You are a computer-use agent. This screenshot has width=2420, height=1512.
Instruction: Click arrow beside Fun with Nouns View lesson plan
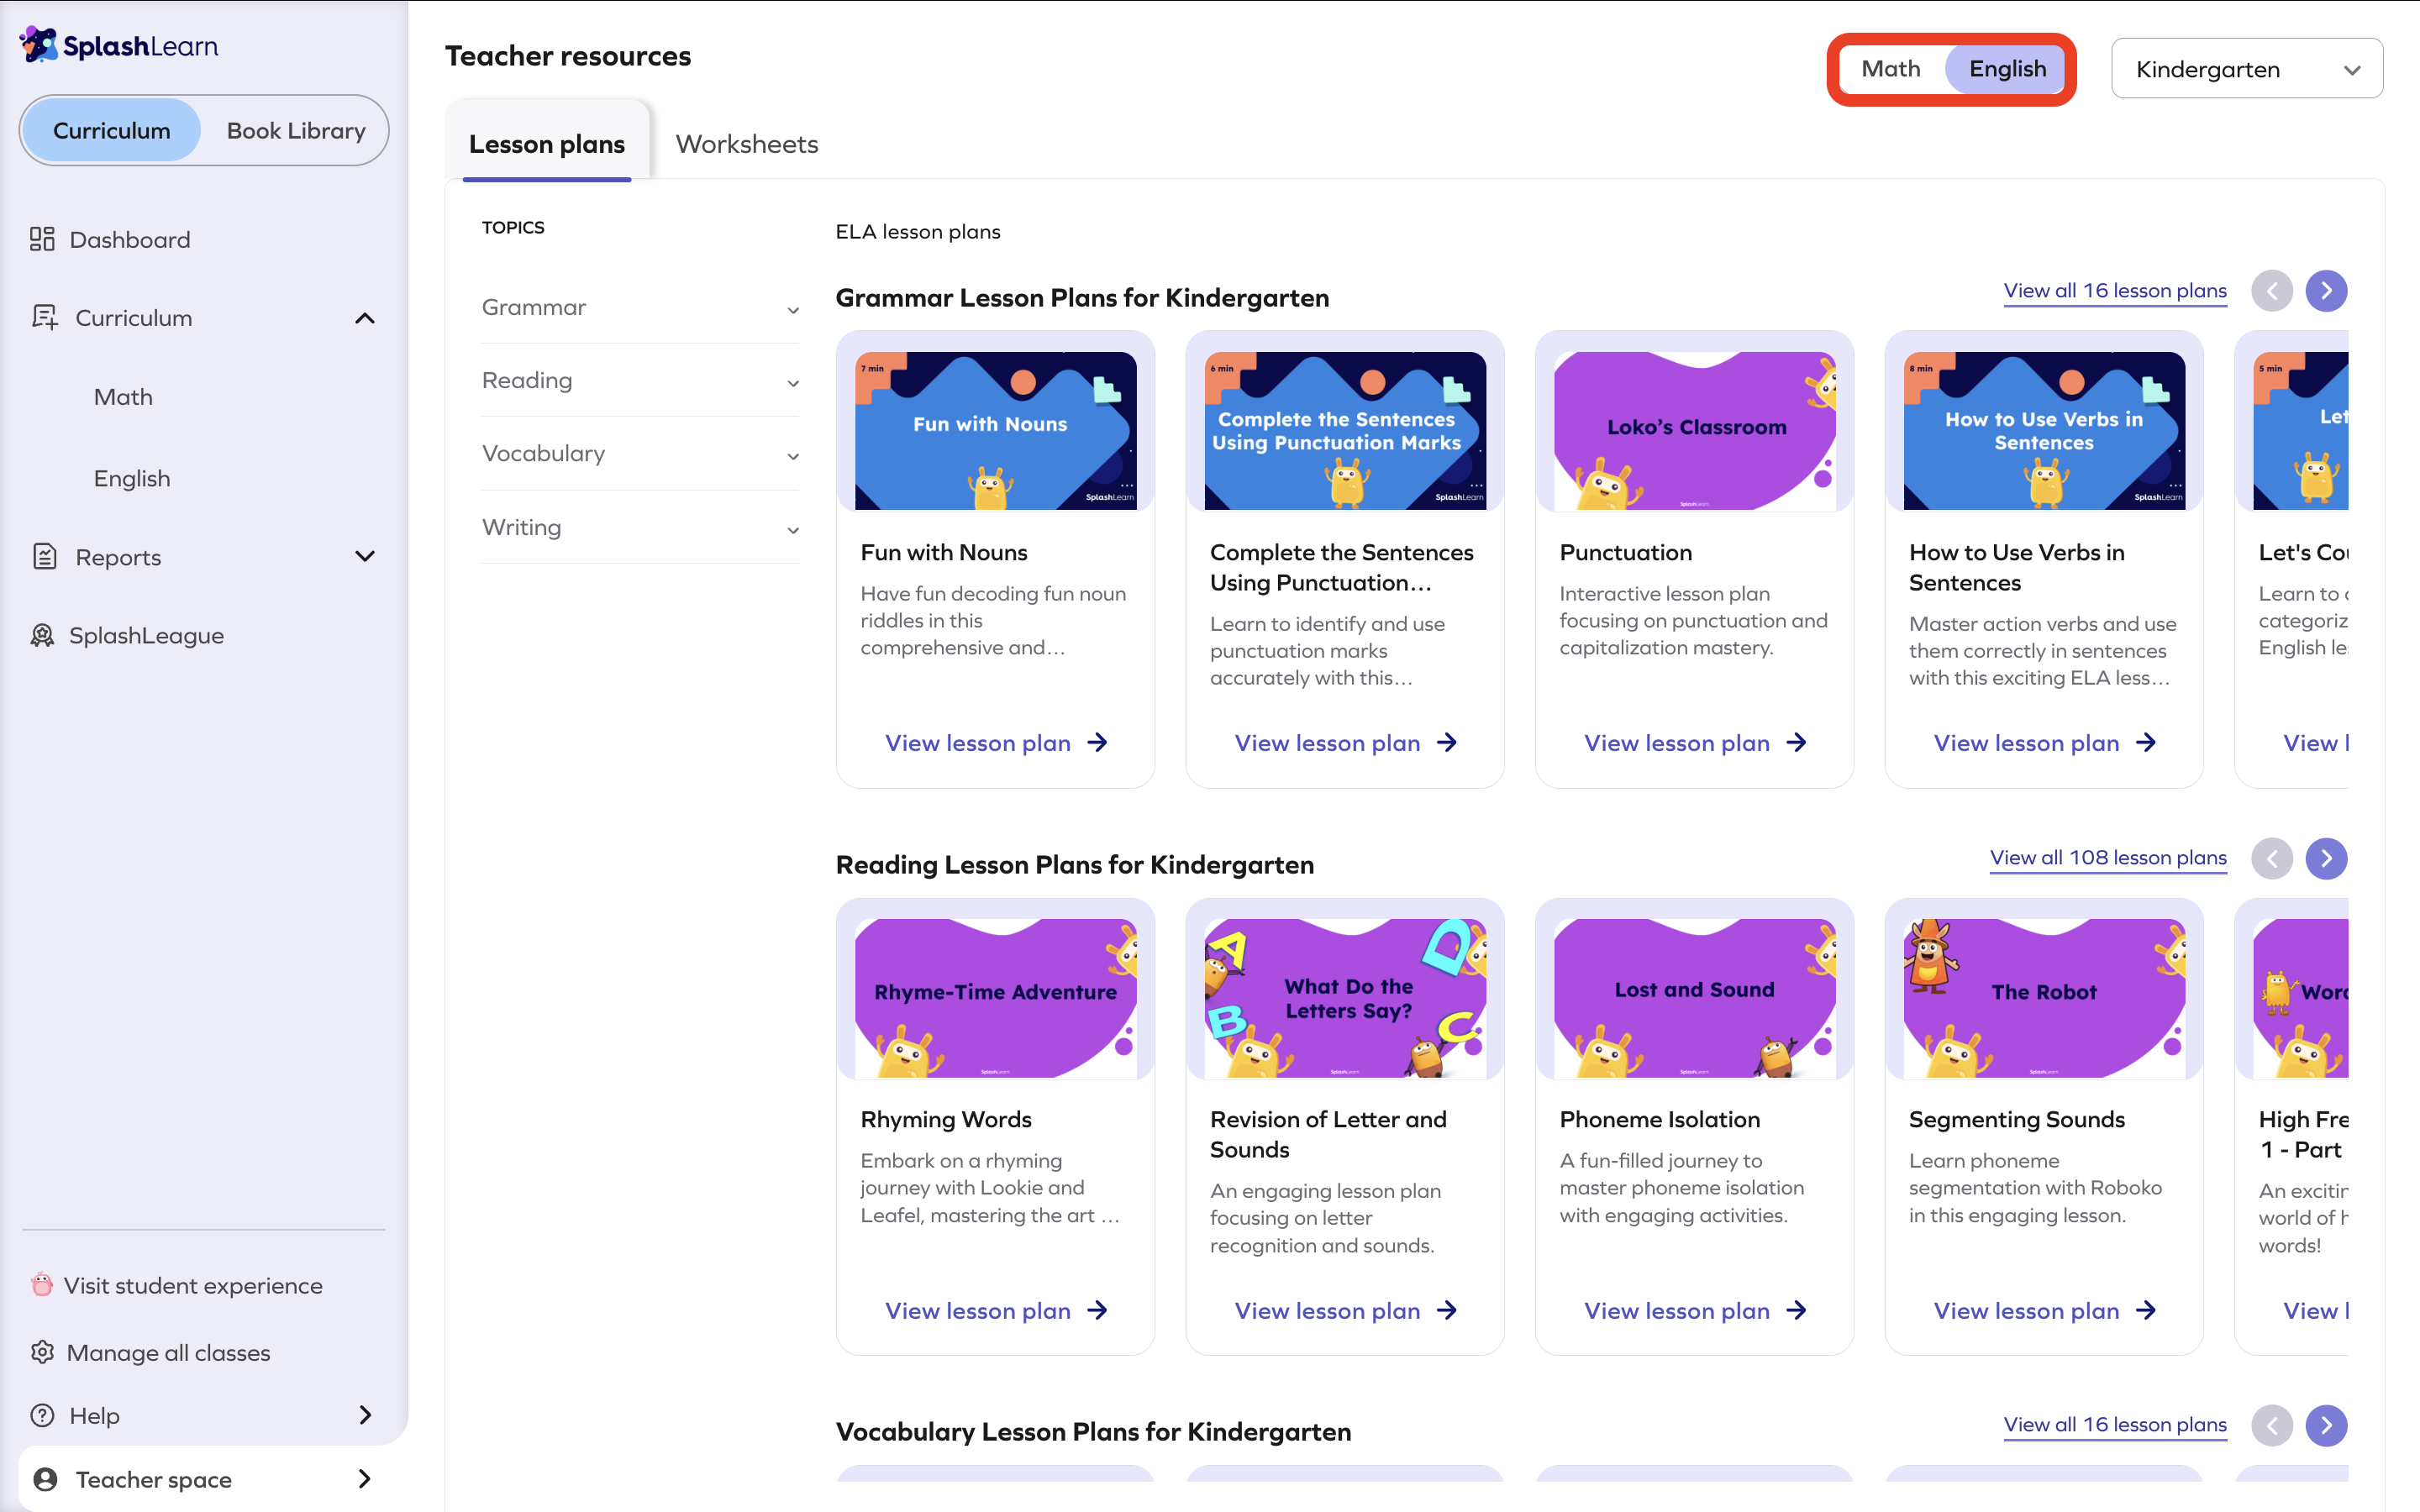coord(1097,743)
